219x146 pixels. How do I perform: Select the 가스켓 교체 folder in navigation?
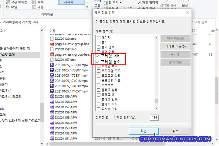(20, 55)
